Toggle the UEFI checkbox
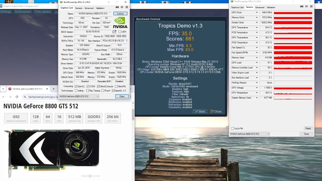 (x=120, y=32)
